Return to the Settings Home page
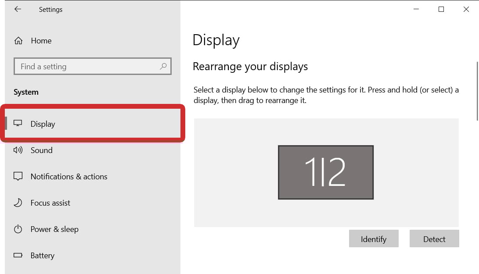The image size is (479, 274). pos(41,40)
